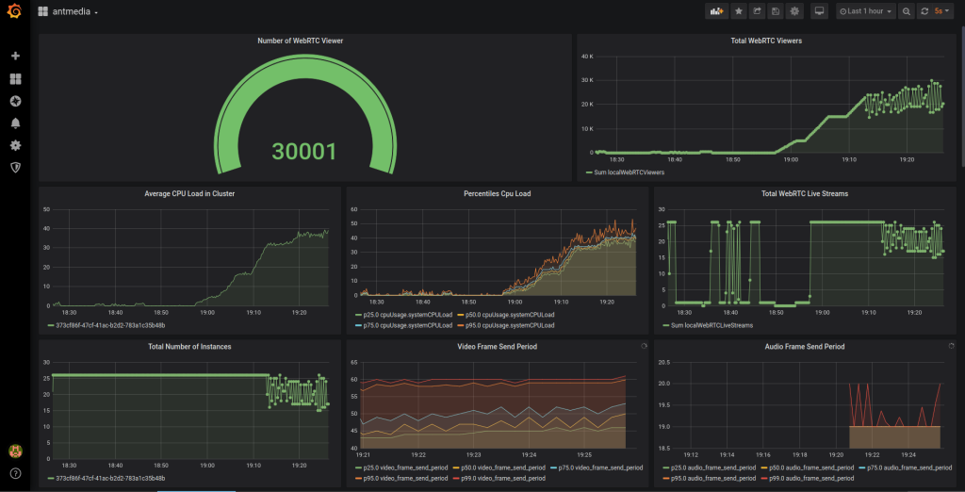965x492 pixels.
Task: Cycle view mode with monitor icon
Action: point(819,11)
